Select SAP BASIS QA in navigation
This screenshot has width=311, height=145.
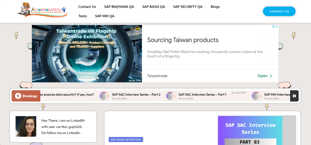tap(153, 7)
